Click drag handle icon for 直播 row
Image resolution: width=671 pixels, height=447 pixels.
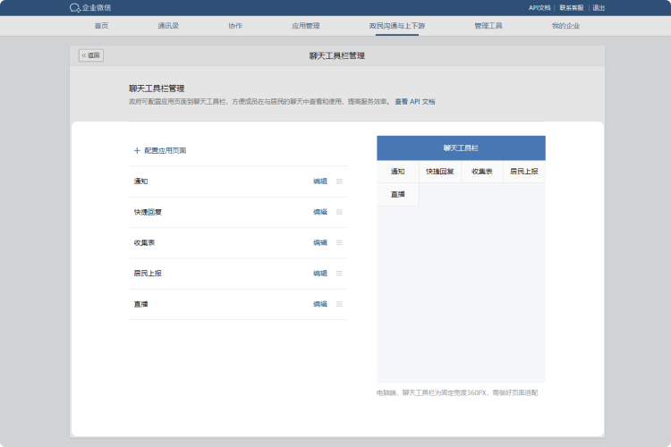point(339,304)
